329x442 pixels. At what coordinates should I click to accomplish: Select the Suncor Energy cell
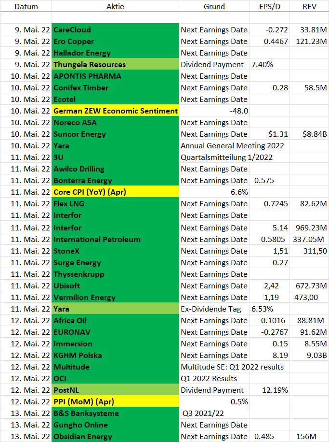(x=115, y=134)
